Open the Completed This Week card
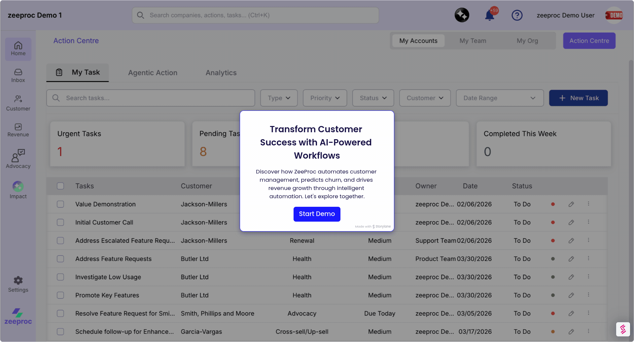This screenshot has height=342, width=634. click(x=544, y=144)
